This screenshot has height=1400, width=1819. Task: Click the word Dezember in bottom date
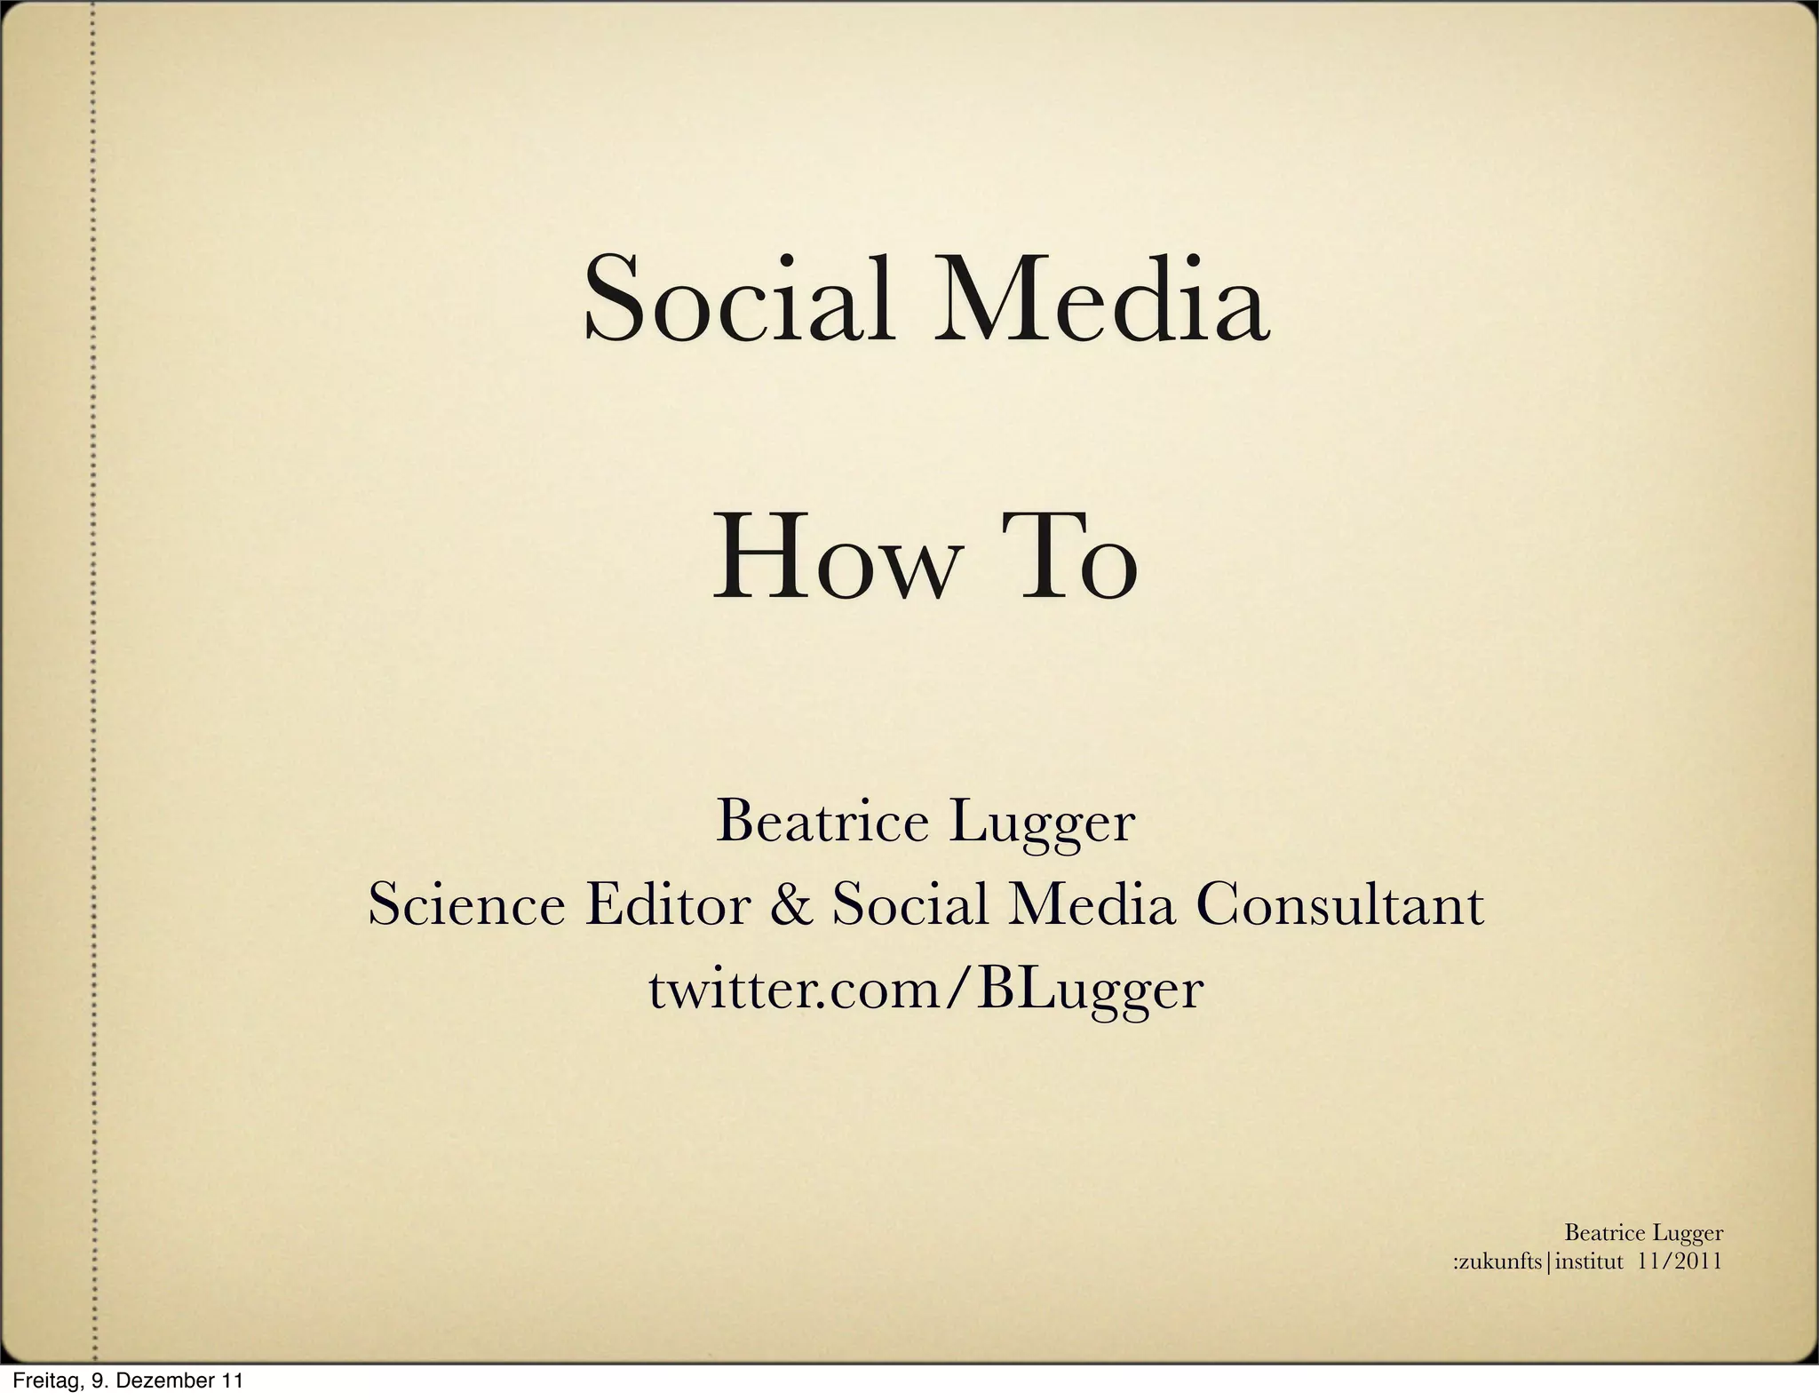pos(166,1381)
